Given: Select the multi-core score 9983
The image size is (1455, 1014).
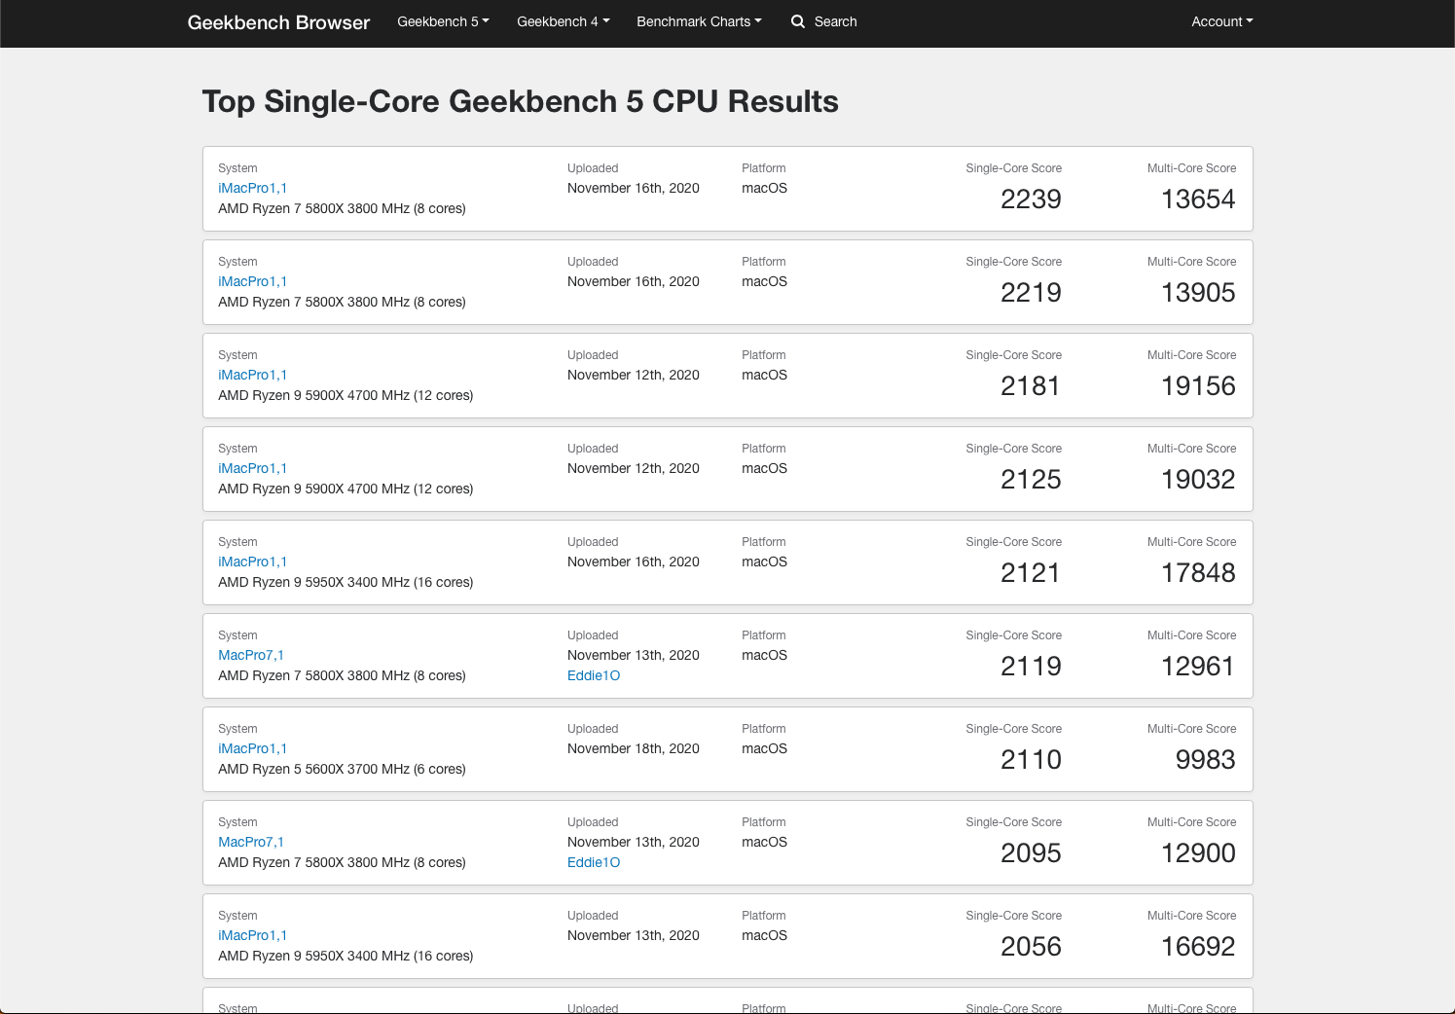Looking at the screenshot, I should [1206, 760].
